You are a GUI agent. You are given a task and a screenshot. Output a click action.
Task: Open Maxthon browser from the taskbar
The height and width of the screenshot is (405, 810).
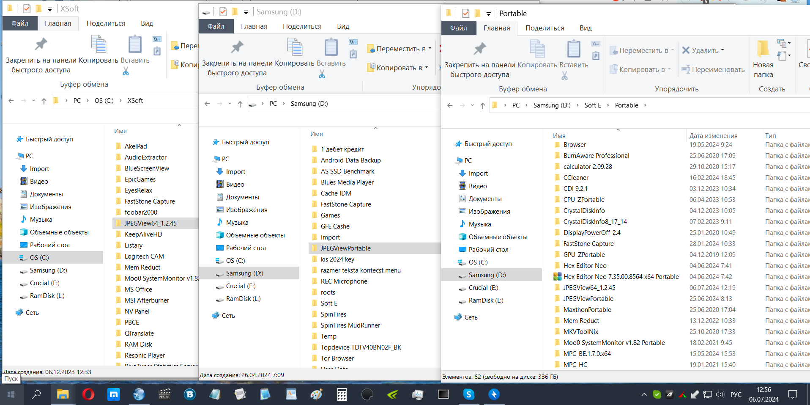pos(114,394)
